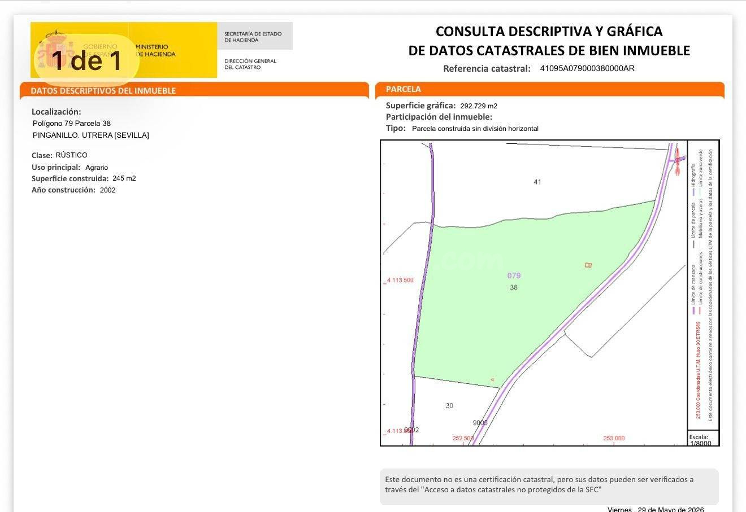This screenshot has height=512, width=746.
Task: Click the "9005" label on the map
Action: (x=480, y=423)
